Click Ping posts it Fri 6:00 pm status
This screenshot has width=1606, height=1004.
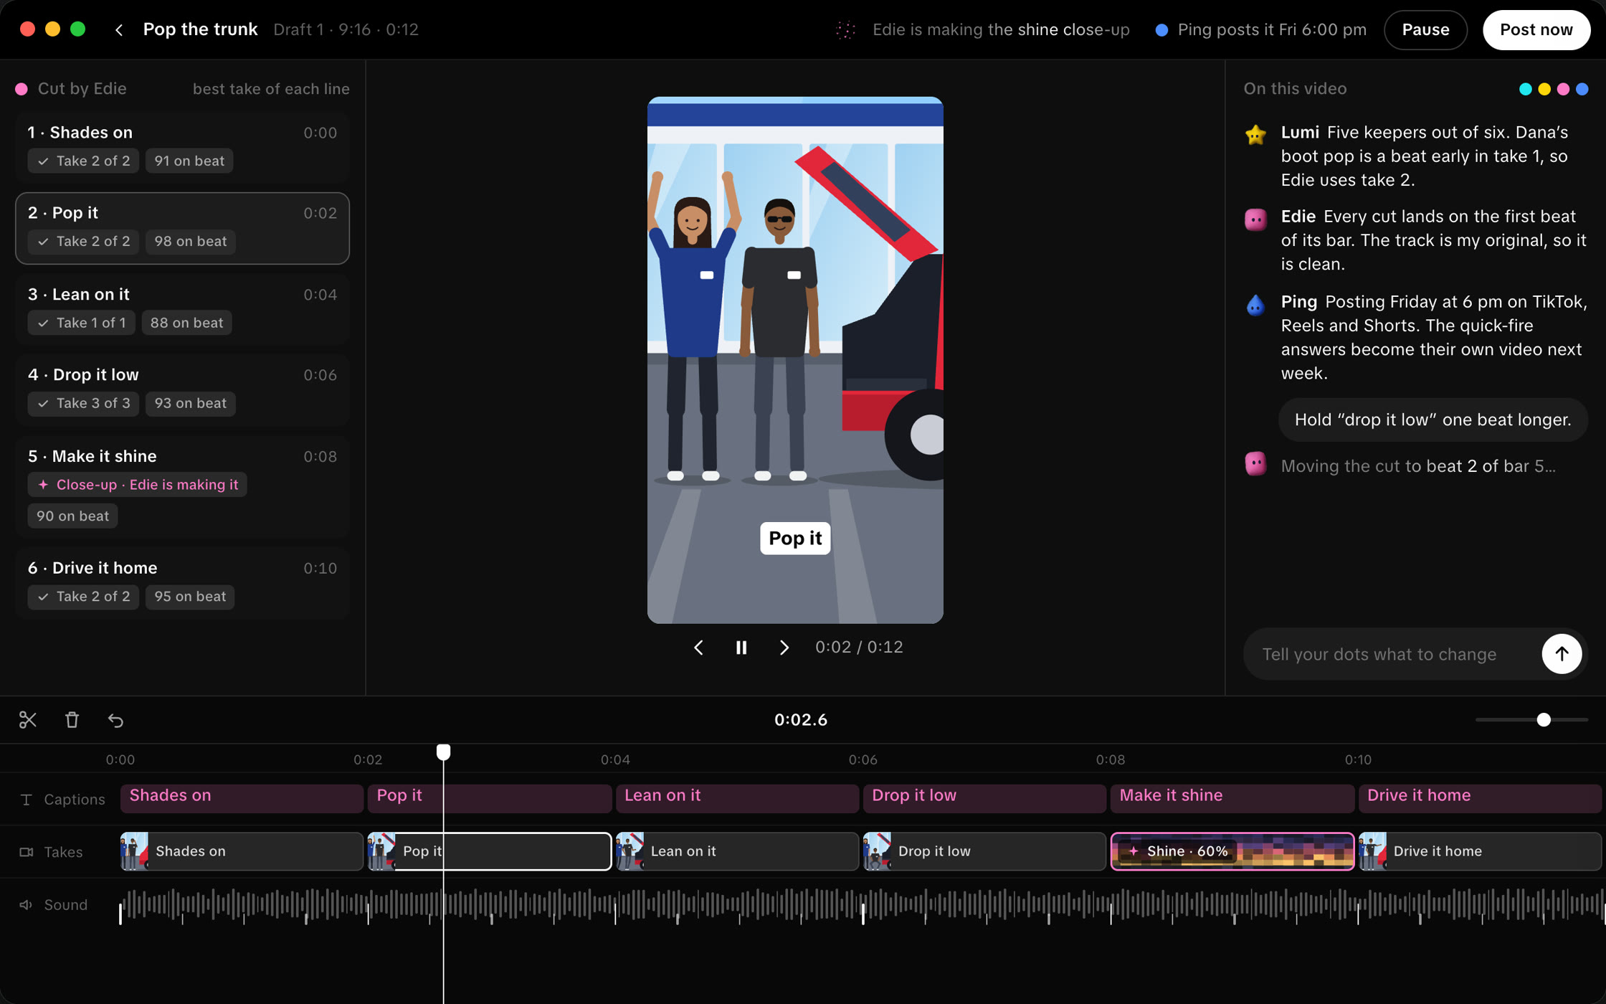pos(1261,29)
